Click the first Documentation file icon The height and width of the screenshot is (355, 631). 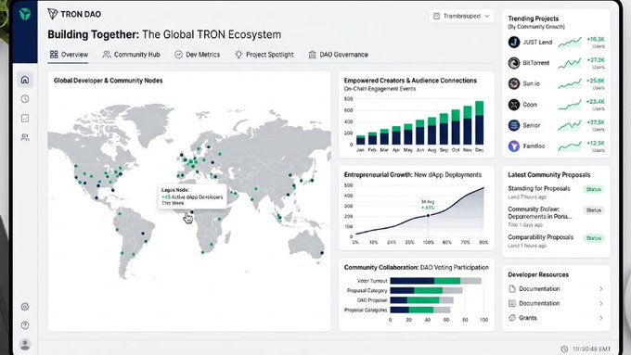click(x=512, y=288)
